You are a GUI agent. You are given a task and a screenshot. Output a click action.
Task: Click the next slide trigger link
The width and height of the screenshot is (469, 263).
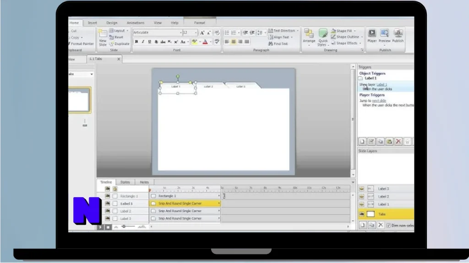(x=379, y=101)
